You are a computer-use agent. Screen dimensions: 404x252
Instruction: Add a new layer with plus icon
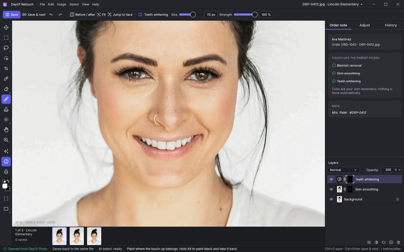tap(391, 242)
